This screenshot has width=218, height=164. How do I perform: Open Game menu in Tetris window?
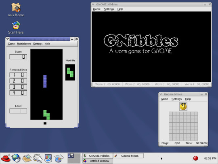11,44
